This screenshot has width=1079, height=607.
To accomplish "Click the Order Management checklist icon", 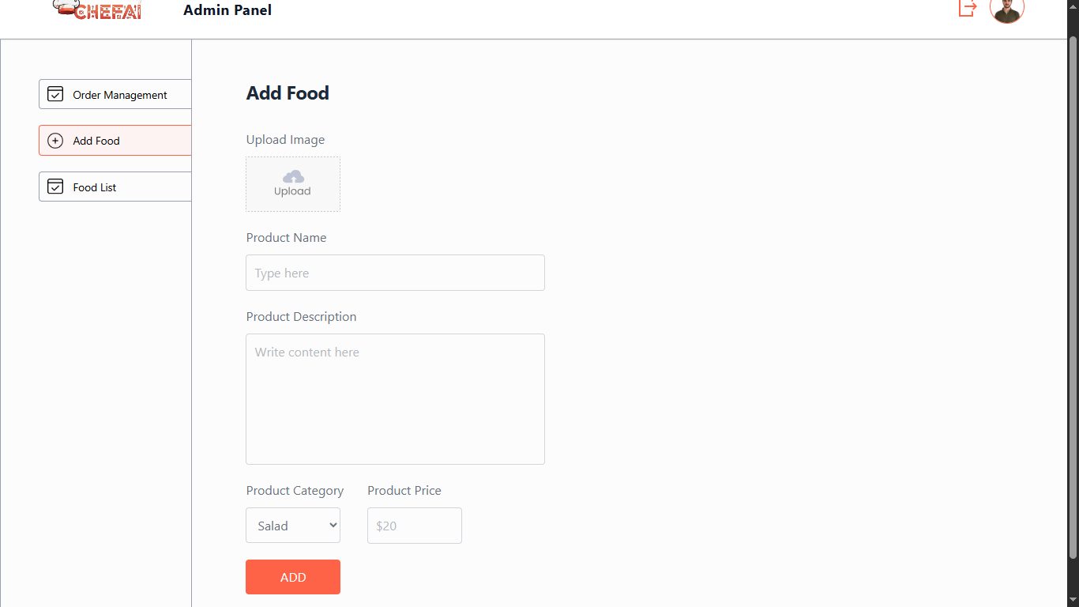I will click(55, 95).
